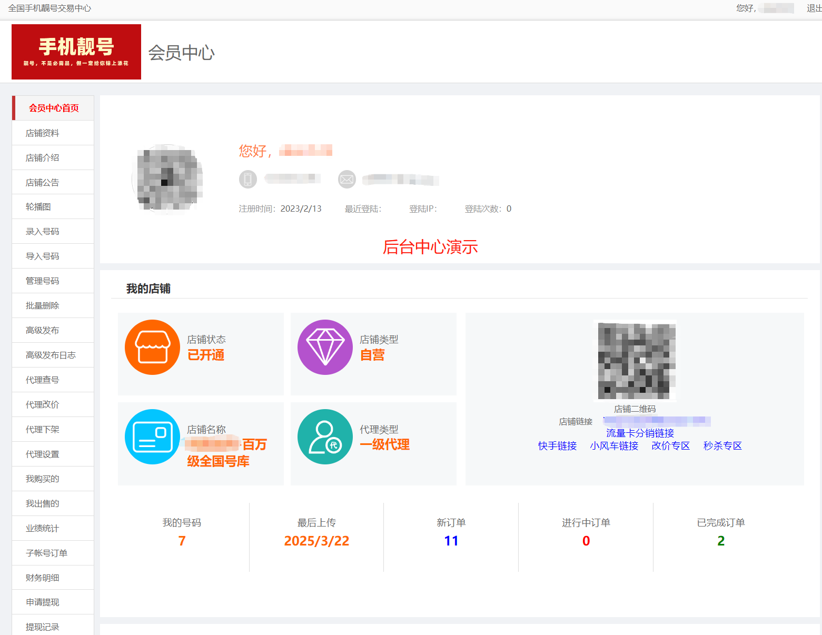Screen dimensions: 822x635
Task: Click the green agent type icon
Action: click(x=325, y=437)
